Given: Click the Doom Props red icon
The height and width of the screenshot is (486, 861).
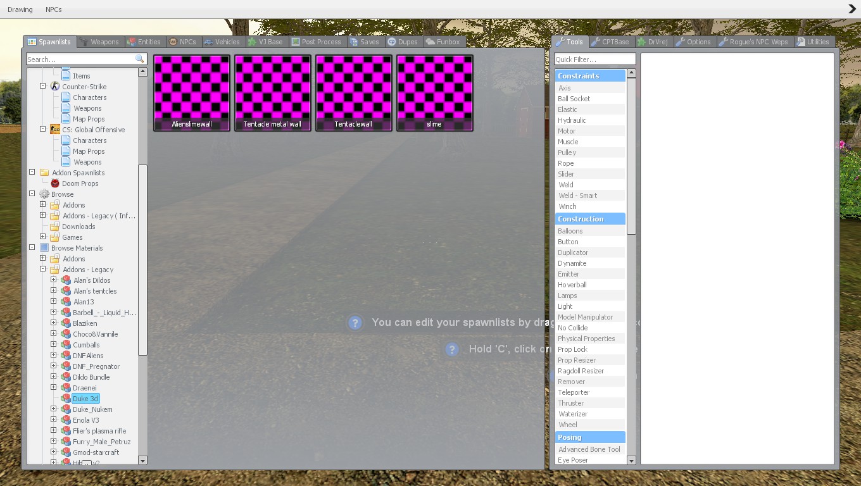Looking at the screenshot, I should [55, 184].
